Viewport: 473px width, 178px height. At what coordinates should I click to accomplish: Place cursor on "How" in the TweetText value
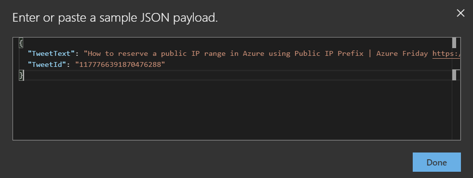tap(94, 53)
